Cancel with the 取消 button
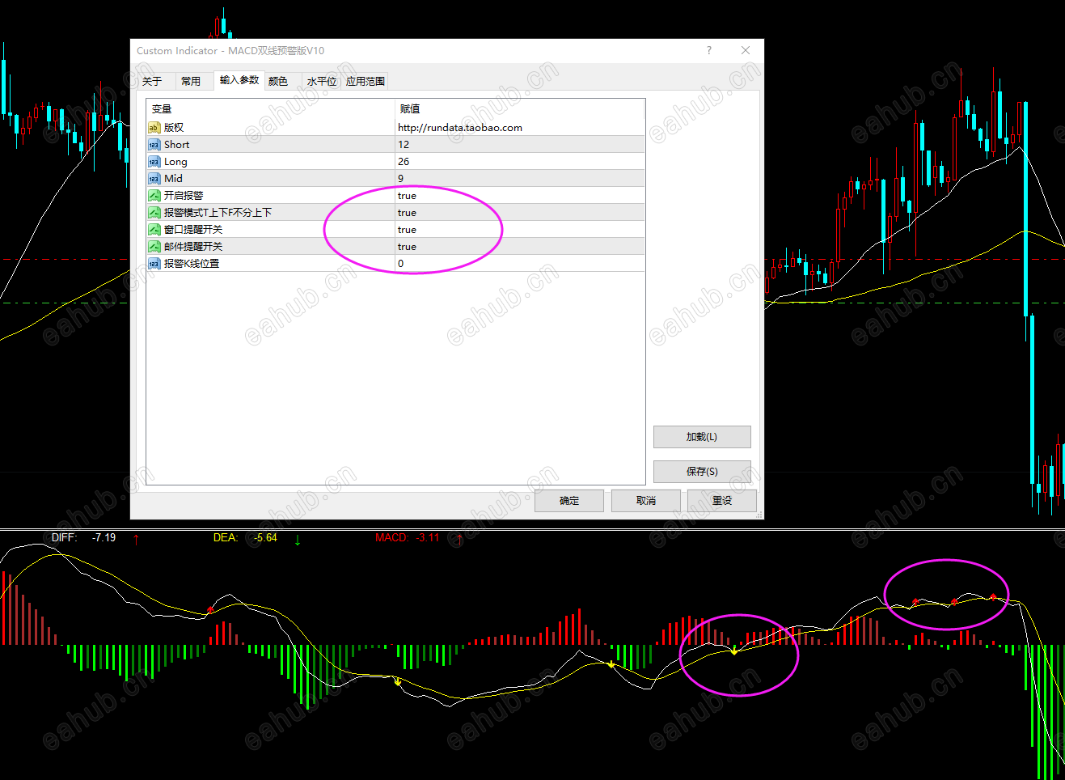1065x780 pixels. (x=646, y=501)
